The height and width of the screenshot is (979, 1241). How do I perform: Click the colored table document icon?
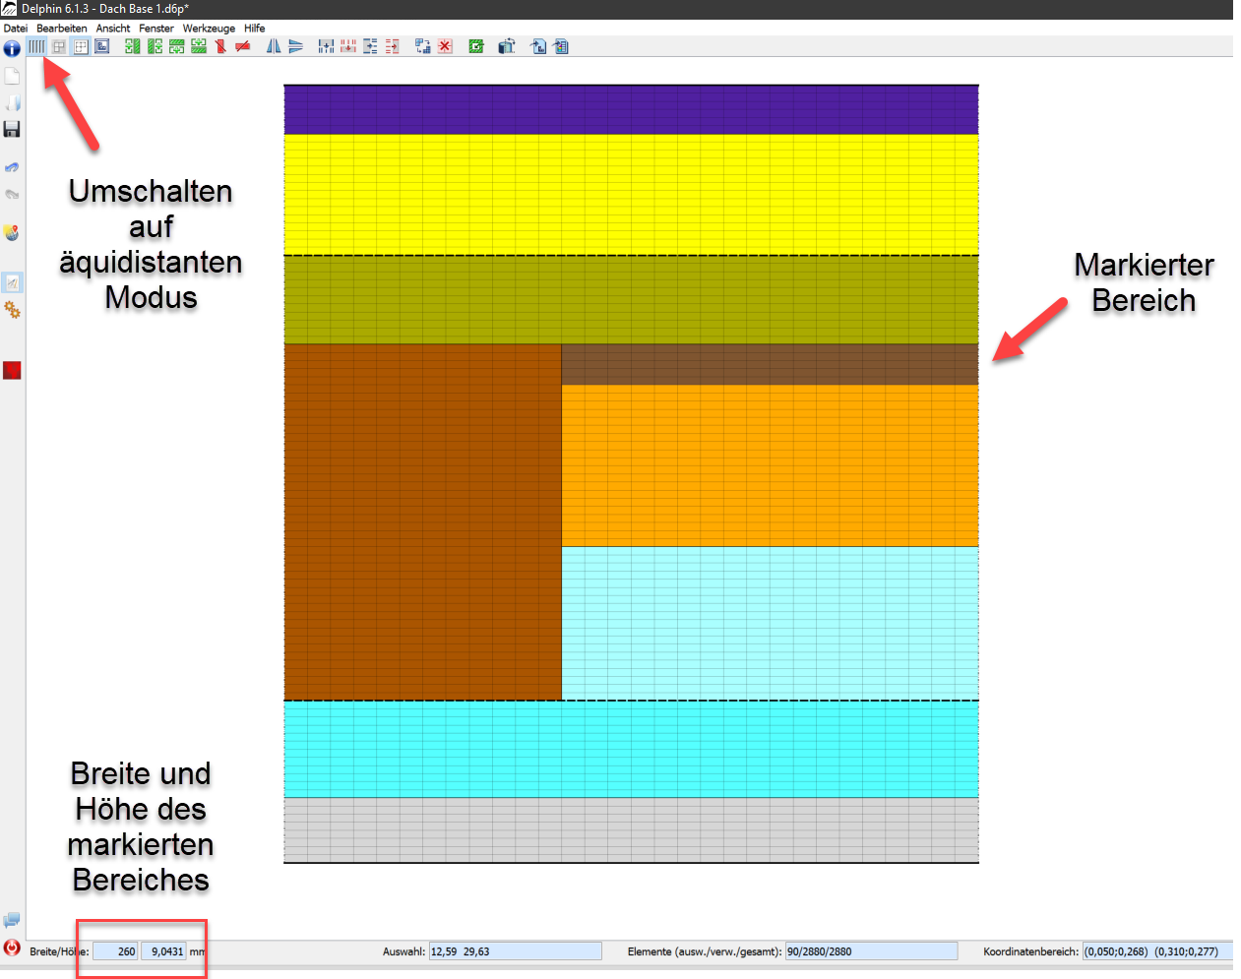(x=561, y=46)
